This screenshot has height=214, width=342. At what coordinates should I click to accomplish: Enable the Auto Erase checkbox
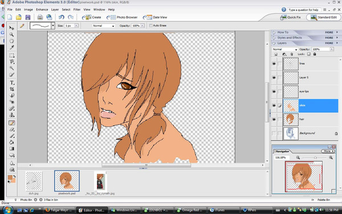coord(150,26)
